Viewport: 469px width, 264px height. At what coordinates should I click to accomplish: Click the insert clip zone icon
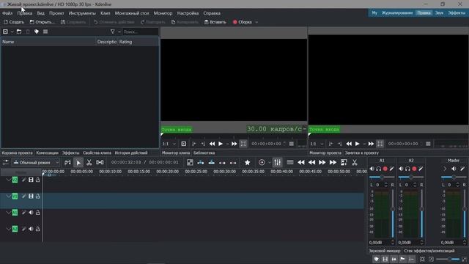click(x=201, y=163)
